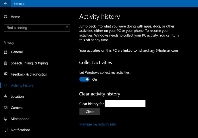Open Microphone privacy settings
Viewport: 198px width, 138px height.
pyautogui.click(x=20, y=119)
